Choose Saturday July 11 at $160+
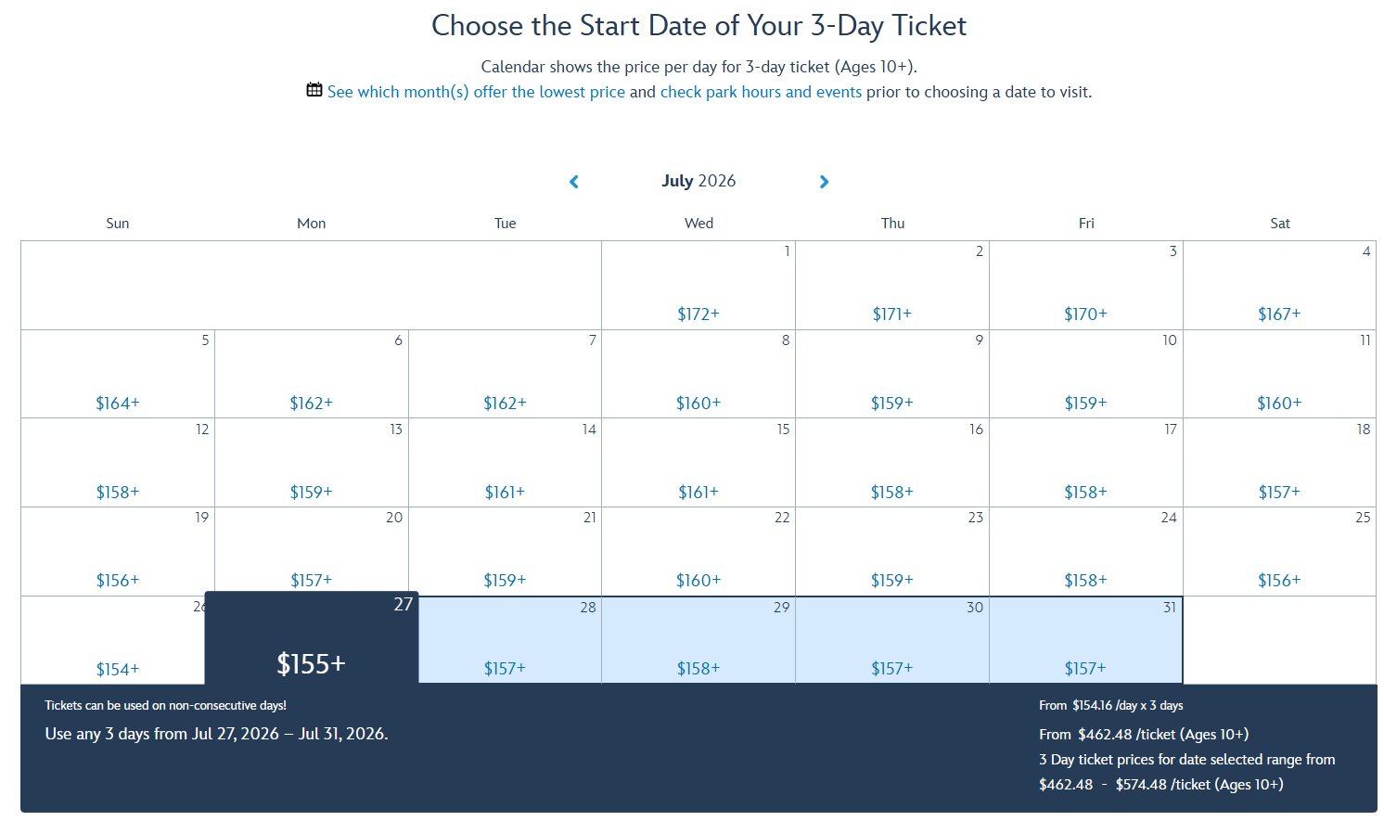The width and height of the screenshot is (1384, 821). [1279, 375]
